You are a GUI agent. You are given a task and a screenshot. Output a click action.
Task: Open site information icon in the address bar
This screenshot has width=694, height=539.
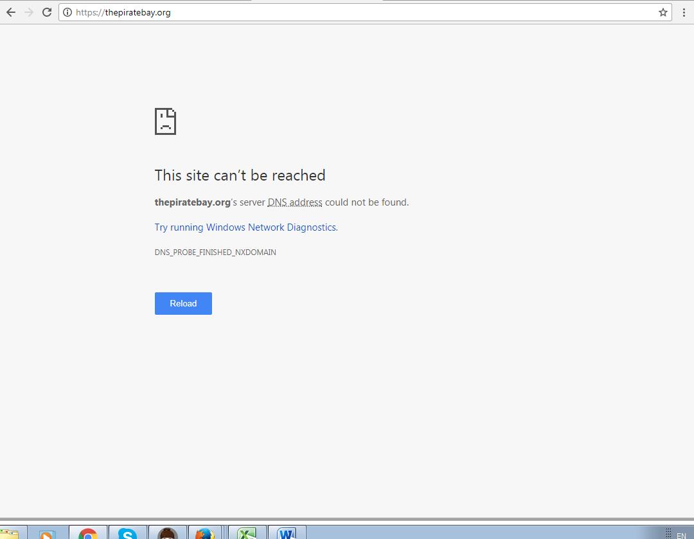(67, 12)
